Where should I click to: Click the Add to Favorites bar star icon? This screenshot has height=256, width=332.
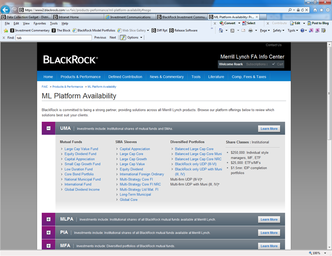[x=6, y=30]
